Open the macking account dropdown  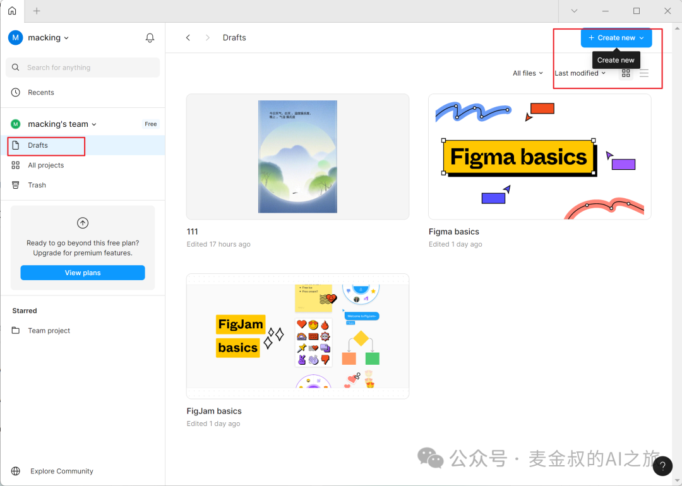(48, 38)
